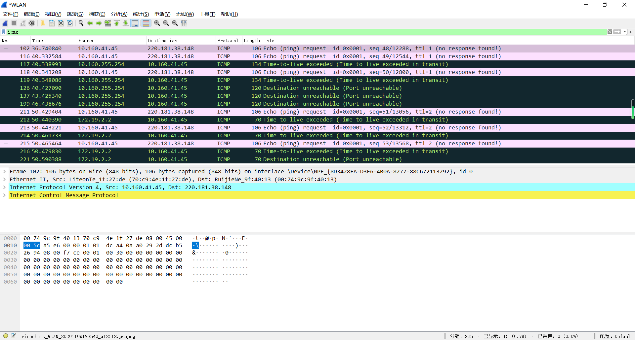
Task: Go forward to next packet in history
Action: pyautogui.click(x=99, y=23)
